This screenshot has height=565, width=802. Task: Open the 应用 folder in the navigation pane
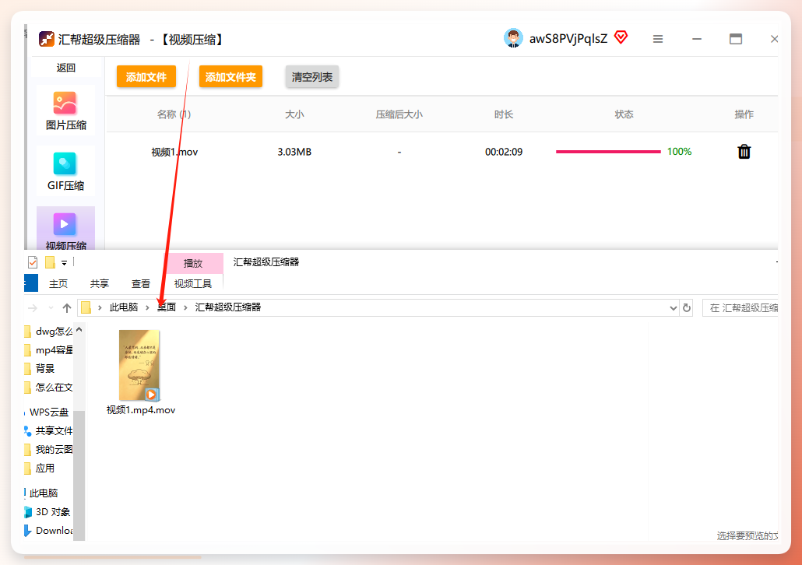[45, 468]
